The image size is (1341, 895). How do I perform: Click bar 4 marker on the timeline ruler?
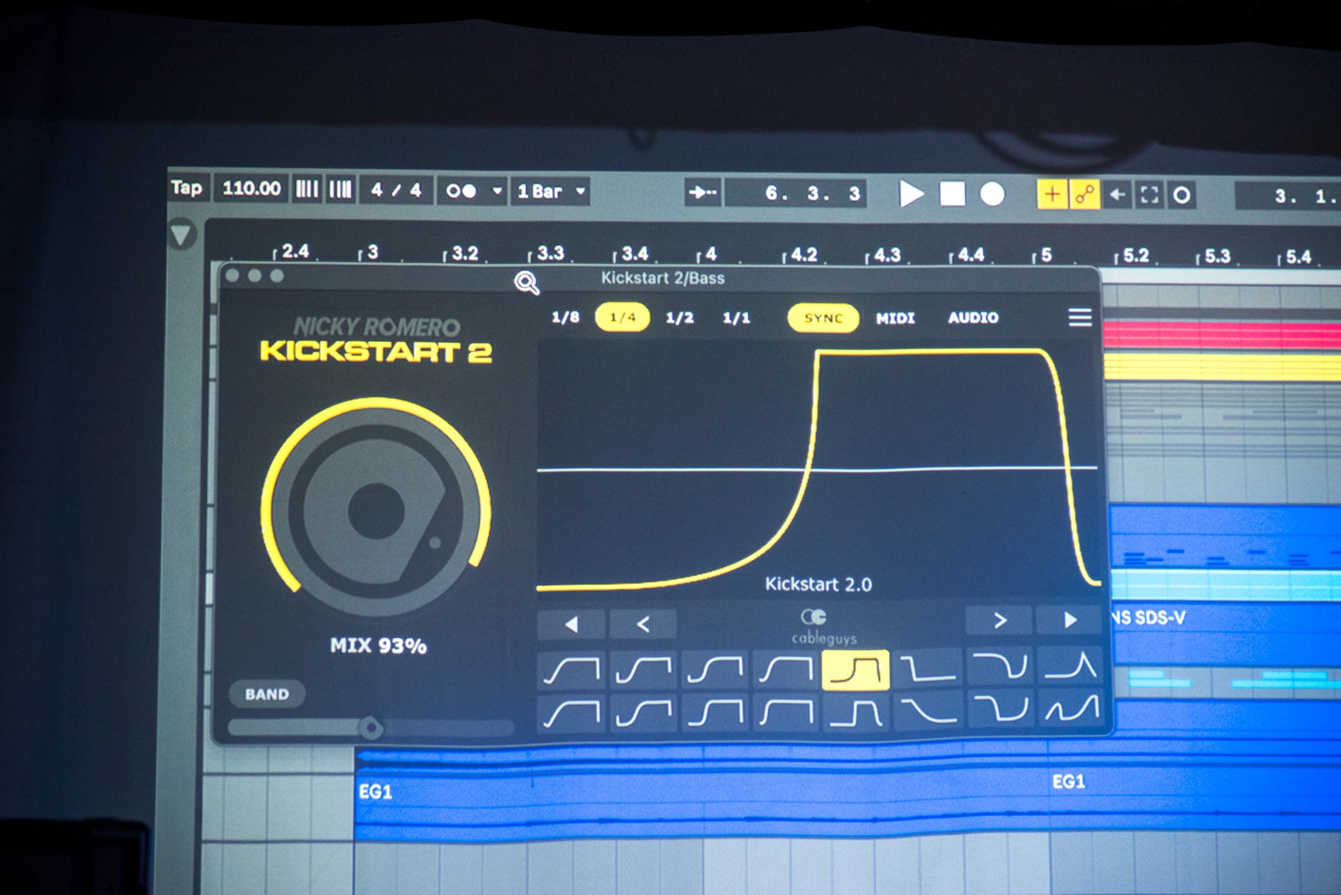point(710,253)
